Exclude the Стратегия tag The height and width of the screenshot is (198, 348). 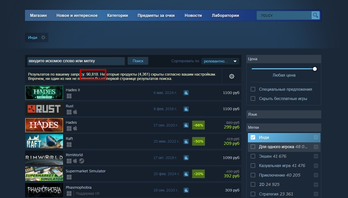[316, 194]
